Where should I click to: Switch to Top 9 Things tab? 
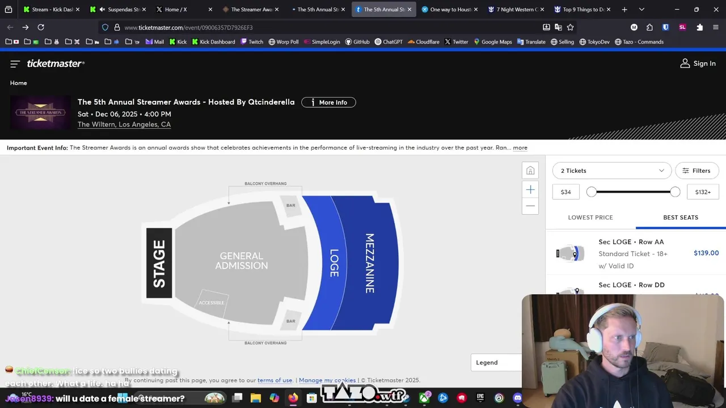(583, 10)
